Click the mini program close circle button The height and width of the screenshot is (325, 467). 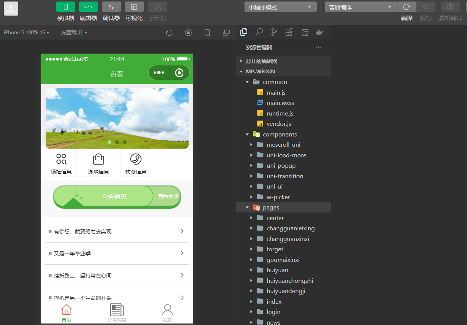(179, 73)
